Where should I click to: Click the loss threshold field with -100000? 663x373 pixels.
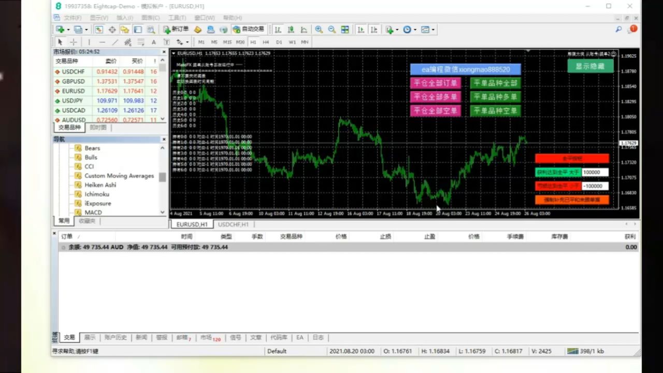click(x=595, y=186)
